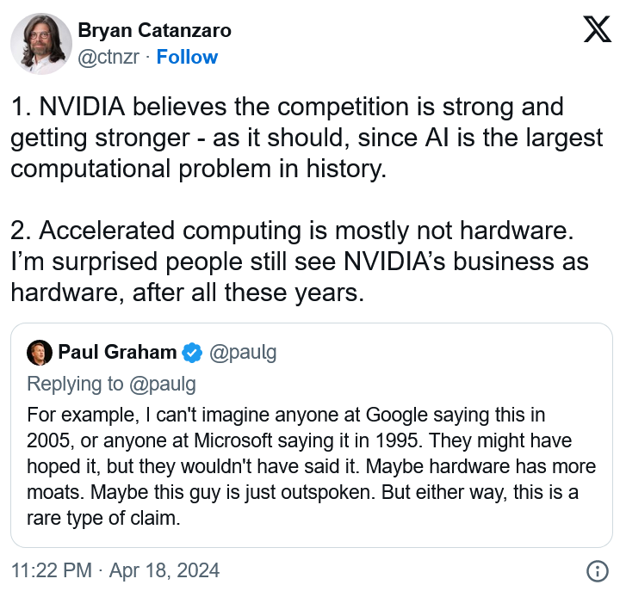Open the @ctnzr handle link
620x591 pixels.
(x=108, y=57)
